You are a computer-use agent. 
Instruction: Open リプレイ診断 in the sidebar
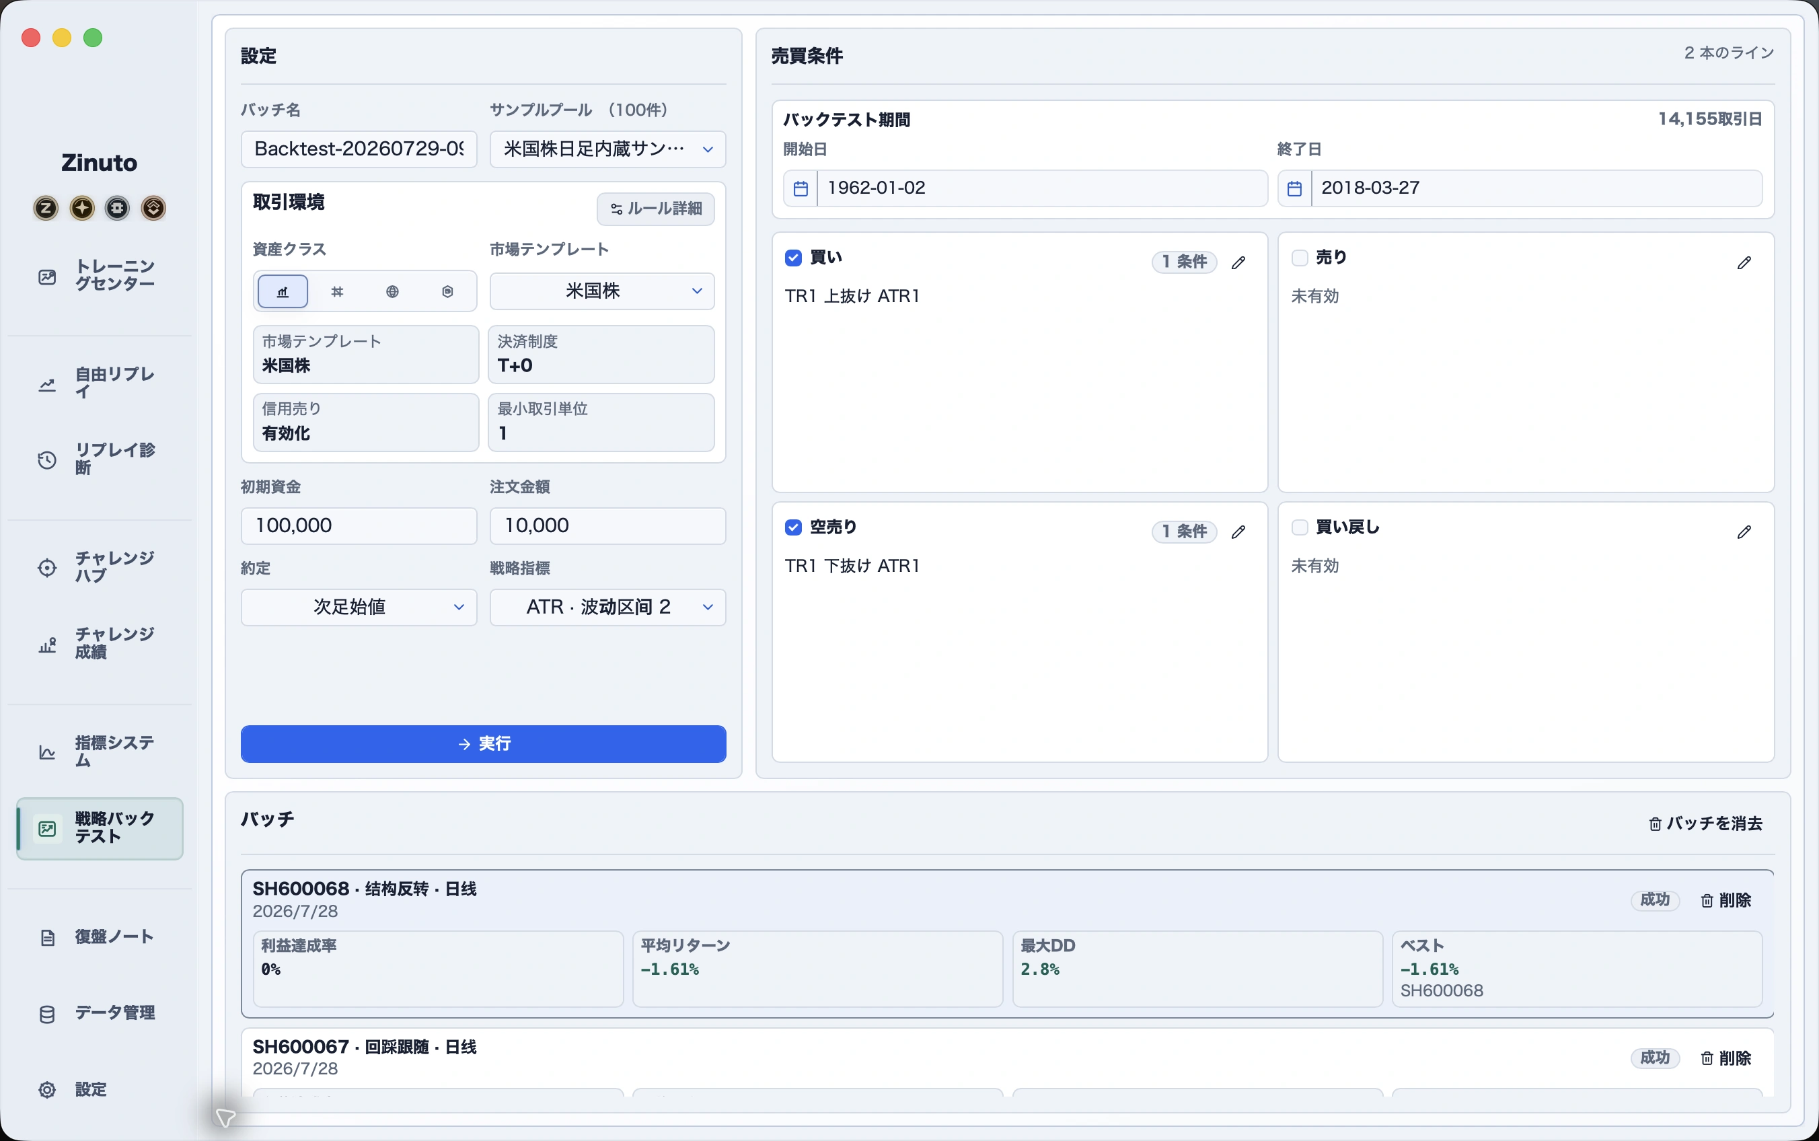[100, 459]
